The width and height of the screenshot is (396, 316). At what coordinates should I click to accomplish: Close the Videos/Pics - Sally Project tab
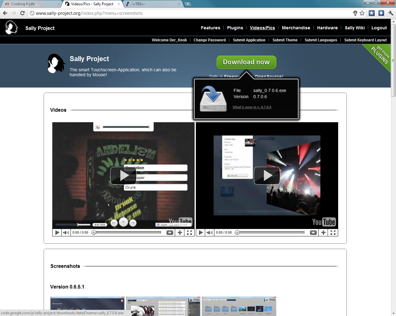(x=119, y=4)
